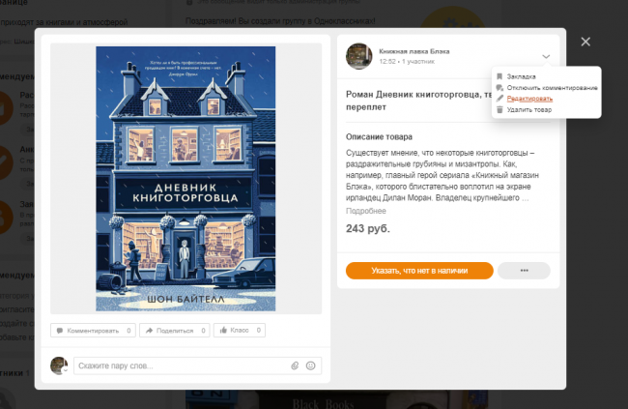Open the three-dots more options button
Viewport: 628px width, 409px height.
coord(523,271)
